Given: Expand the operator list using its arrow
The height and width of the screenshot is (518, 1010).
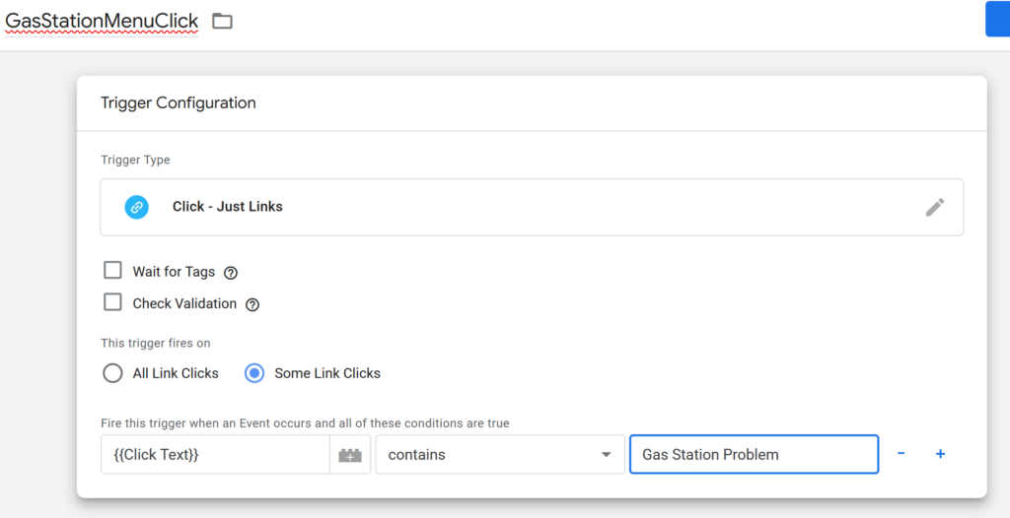Looking at the screenshot, I should click(x=606, y=455).
